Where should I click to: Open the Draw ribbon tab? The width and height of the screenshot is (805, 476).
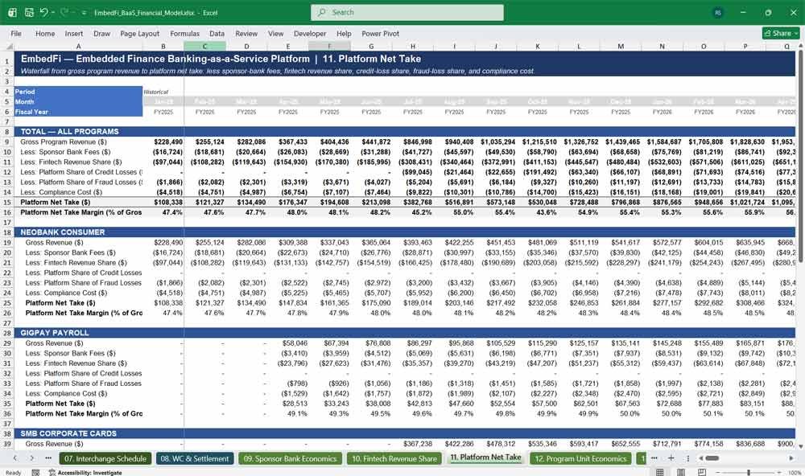click(x=101, y=33)
